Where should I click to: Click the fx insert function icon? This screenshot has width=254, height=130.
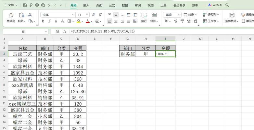click(x=64, y=32)
